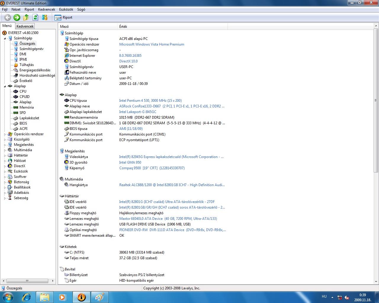Open the Intel GMA 950 link
Screen dimensions: 379x303
click(x=130, y=162)
